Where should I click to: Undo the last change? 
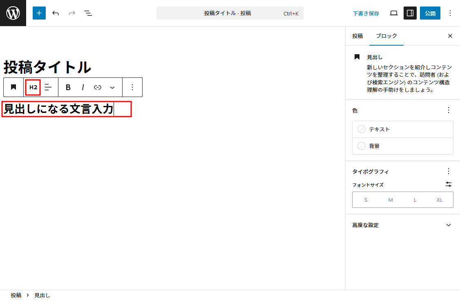(56, 13)
